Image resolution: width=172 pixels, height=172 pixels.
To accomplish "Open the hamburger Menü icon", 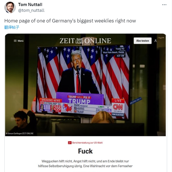I will (15, 41).
